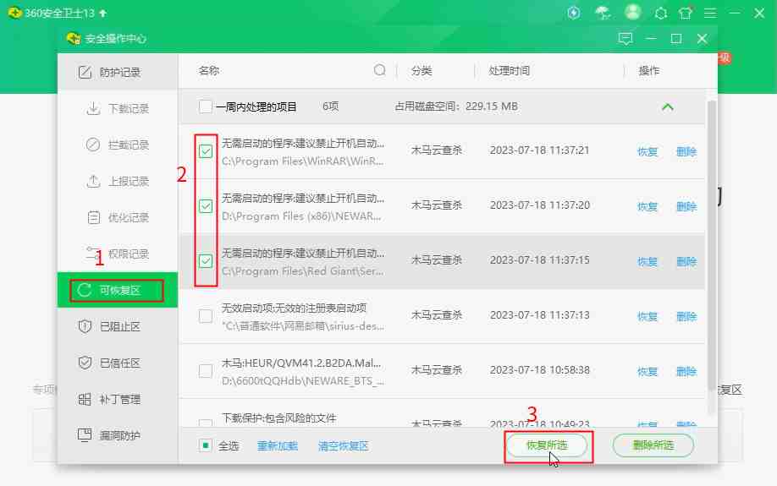Collapse the 一周内处理的项目 group

coord(668,106)
